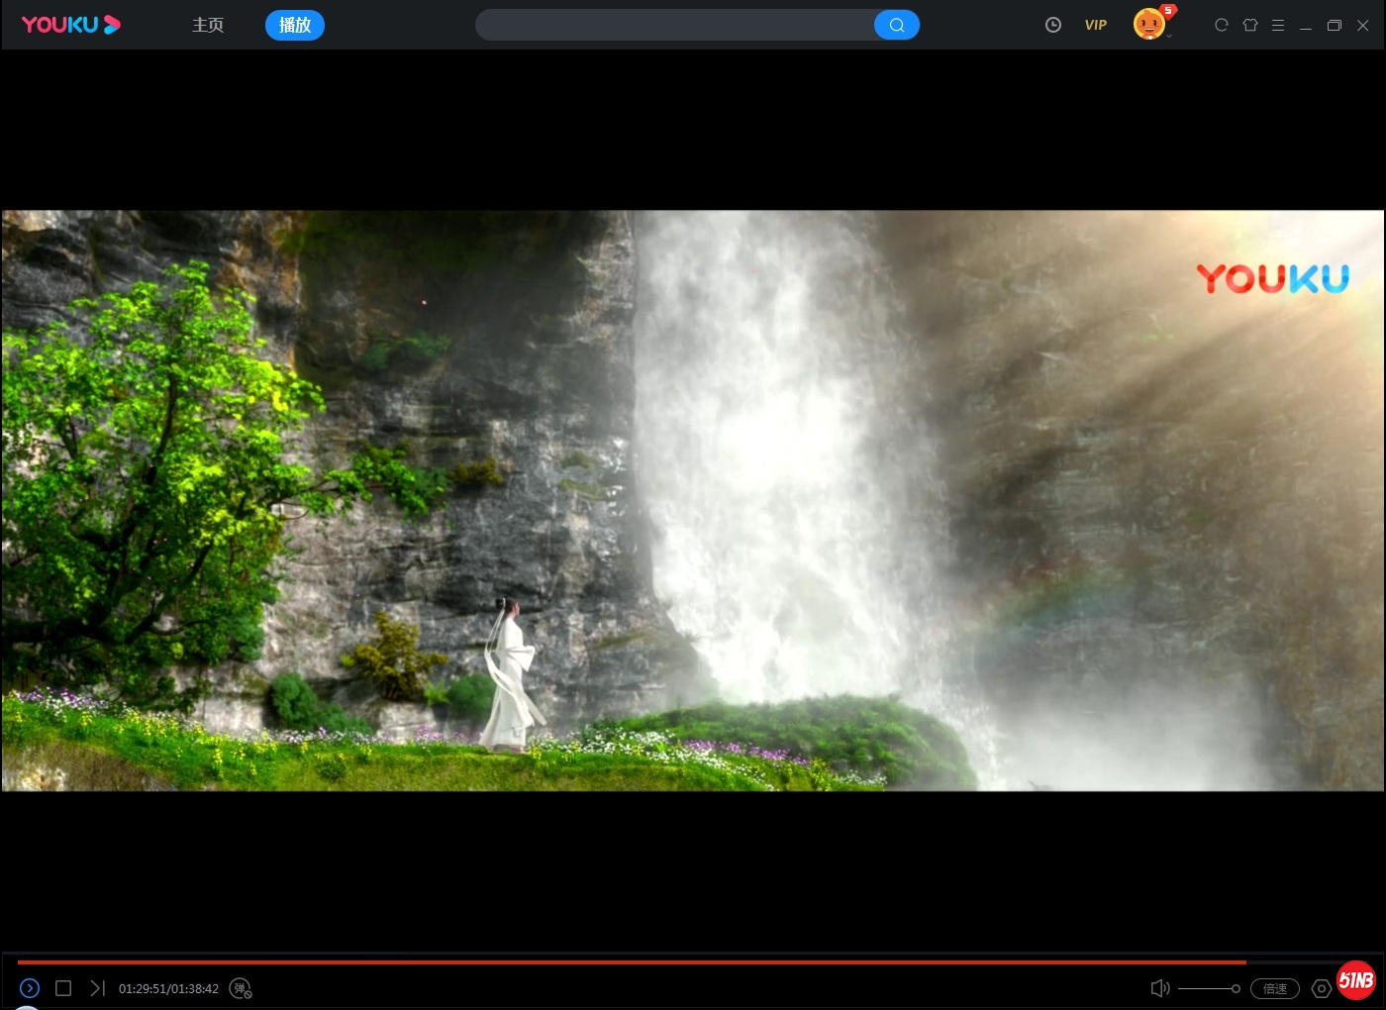
Task: Open the hexagon player settings icon
Action: click(1321, 988)
